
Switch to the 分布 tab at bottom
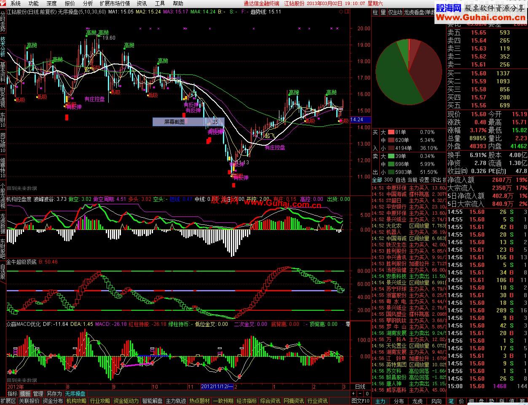399,401
